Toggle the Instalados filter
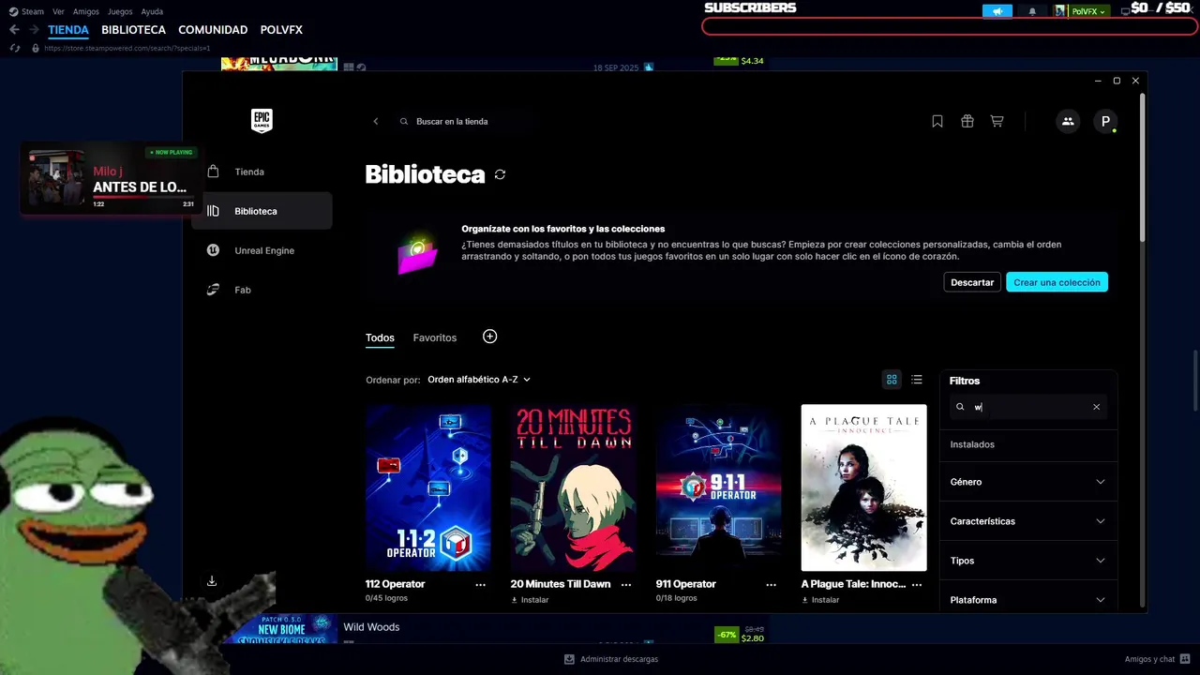This screenshot has width=1200, height=675. click(1028, 444)
